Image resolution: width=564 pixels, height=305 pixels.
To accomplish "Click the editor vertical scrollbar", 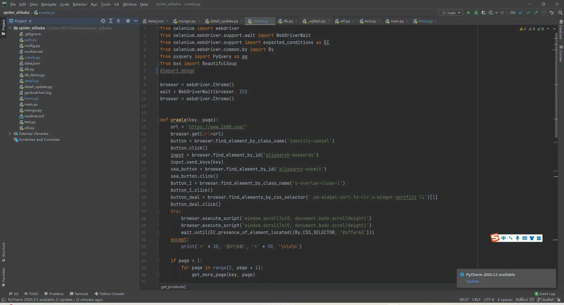I will pyautogui.click(x=556, y=85).
